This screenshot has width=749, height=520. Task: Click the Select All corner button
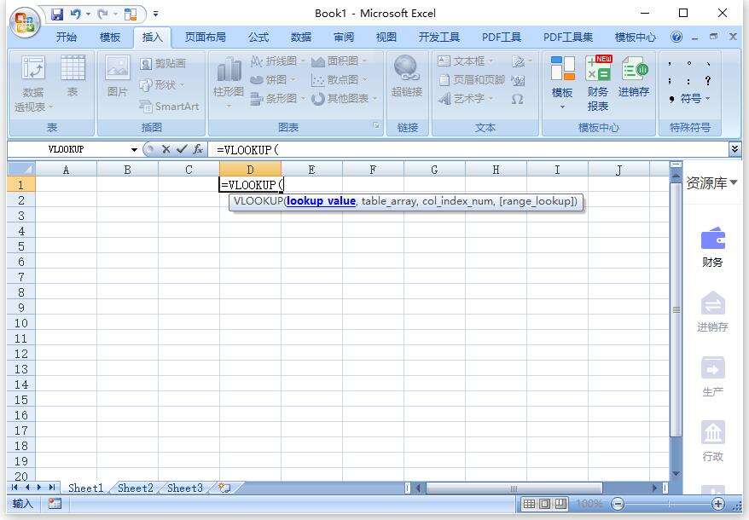[21, 170]
